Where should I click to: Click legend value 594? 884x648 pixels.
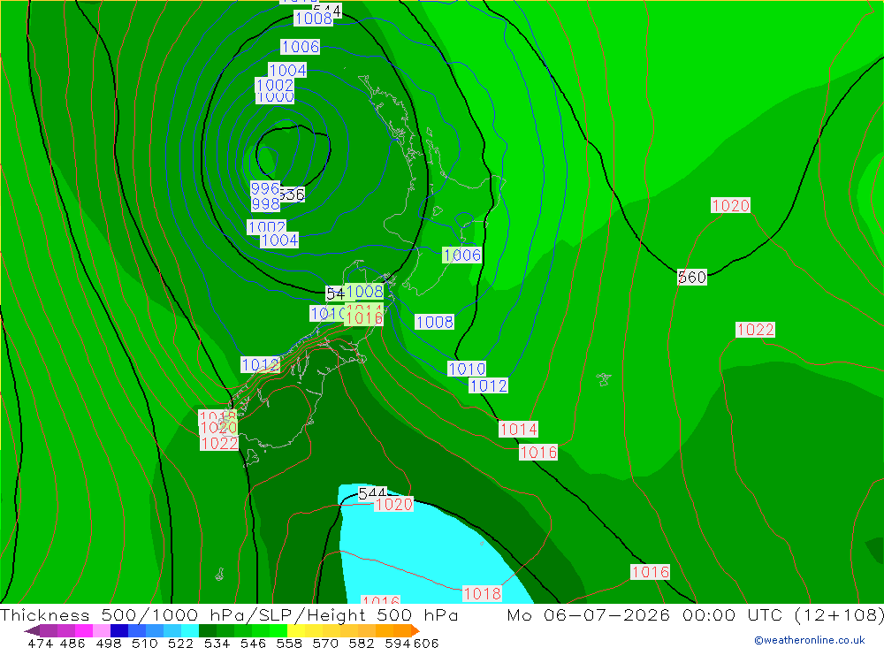[398, 643]
